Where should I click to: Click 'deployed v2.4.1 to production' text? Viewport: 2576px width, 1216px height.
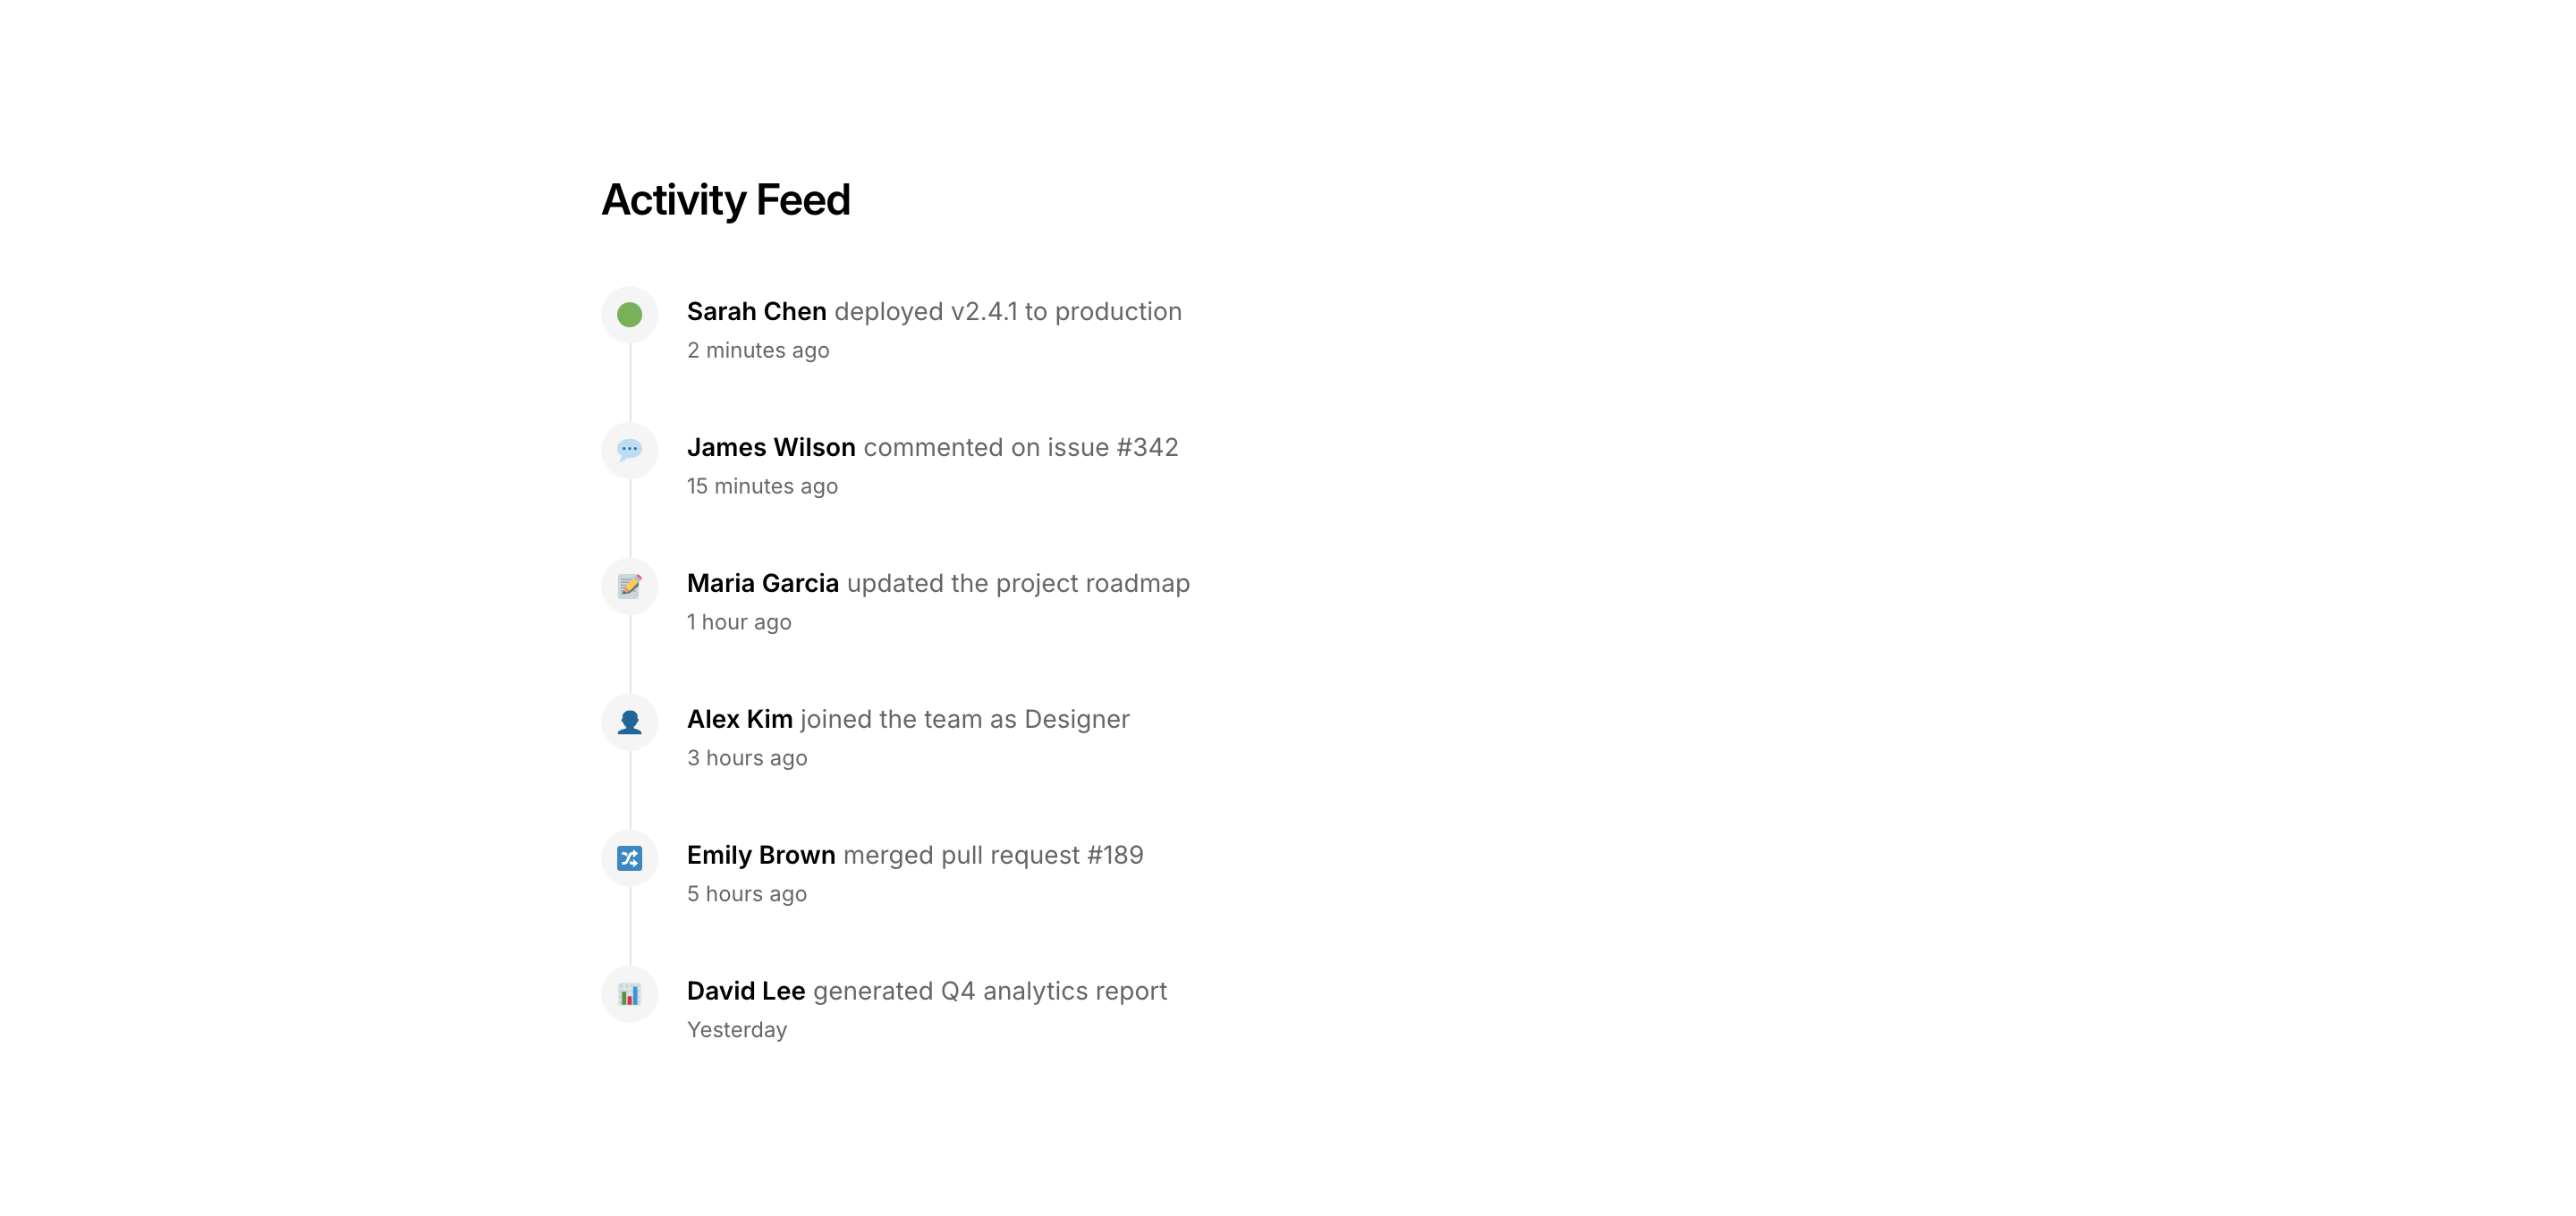point(1007,312)
